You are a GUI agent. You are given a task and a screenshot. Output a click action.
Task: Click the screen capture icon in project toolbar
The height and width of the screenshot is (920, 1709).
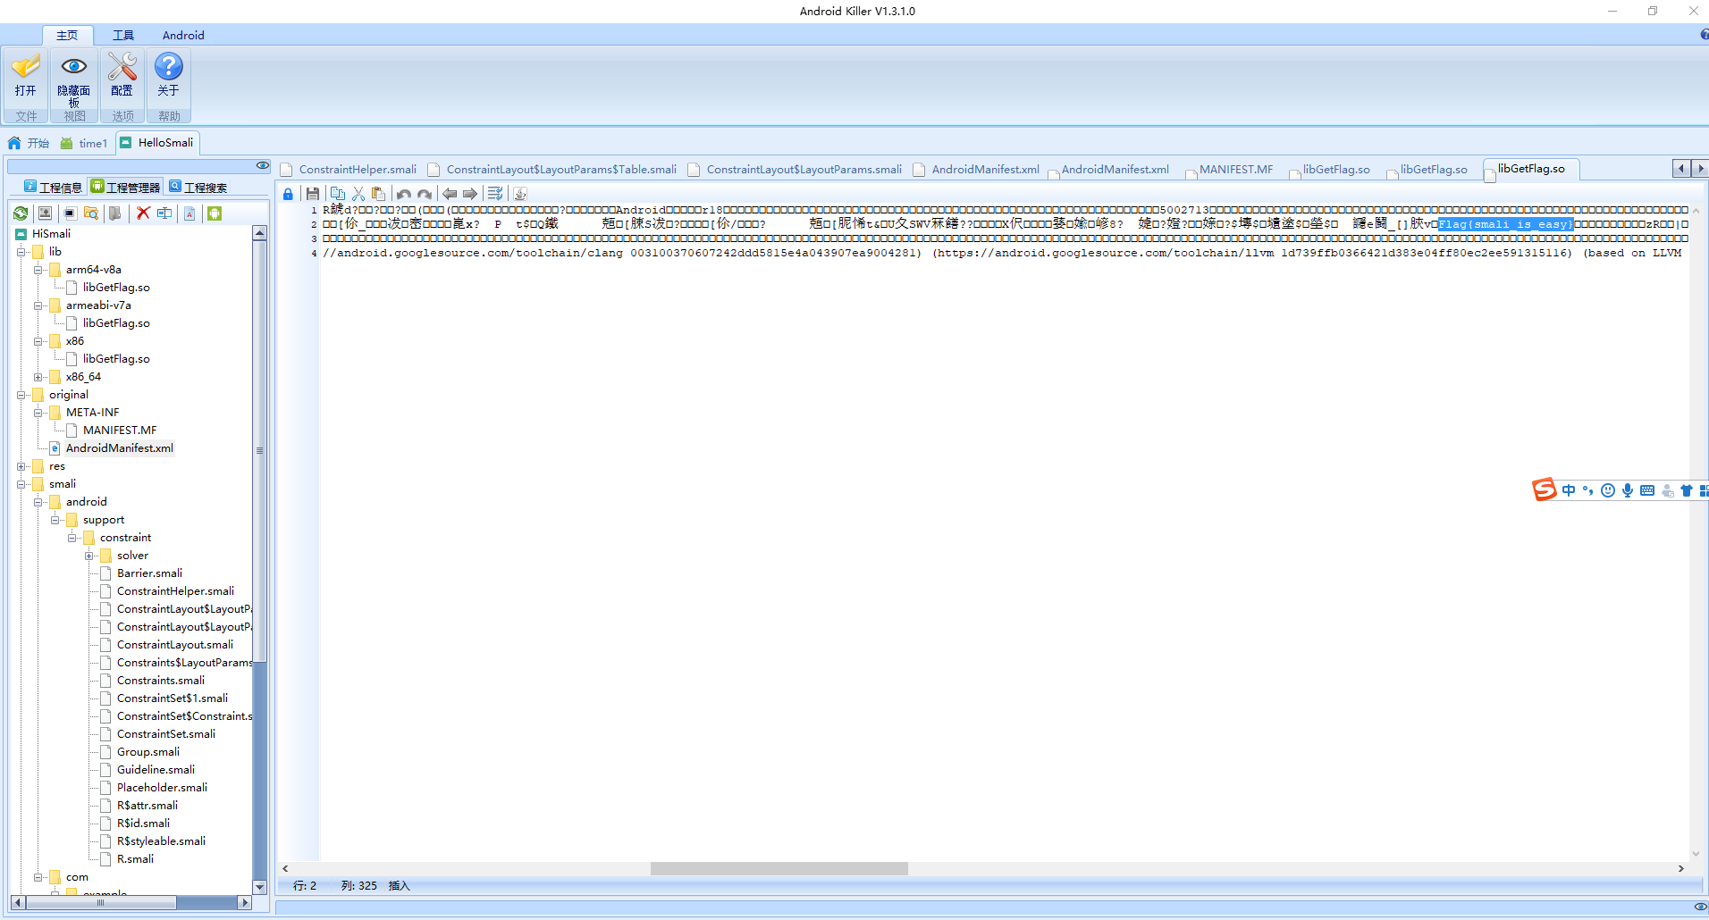tap(70, 213)
